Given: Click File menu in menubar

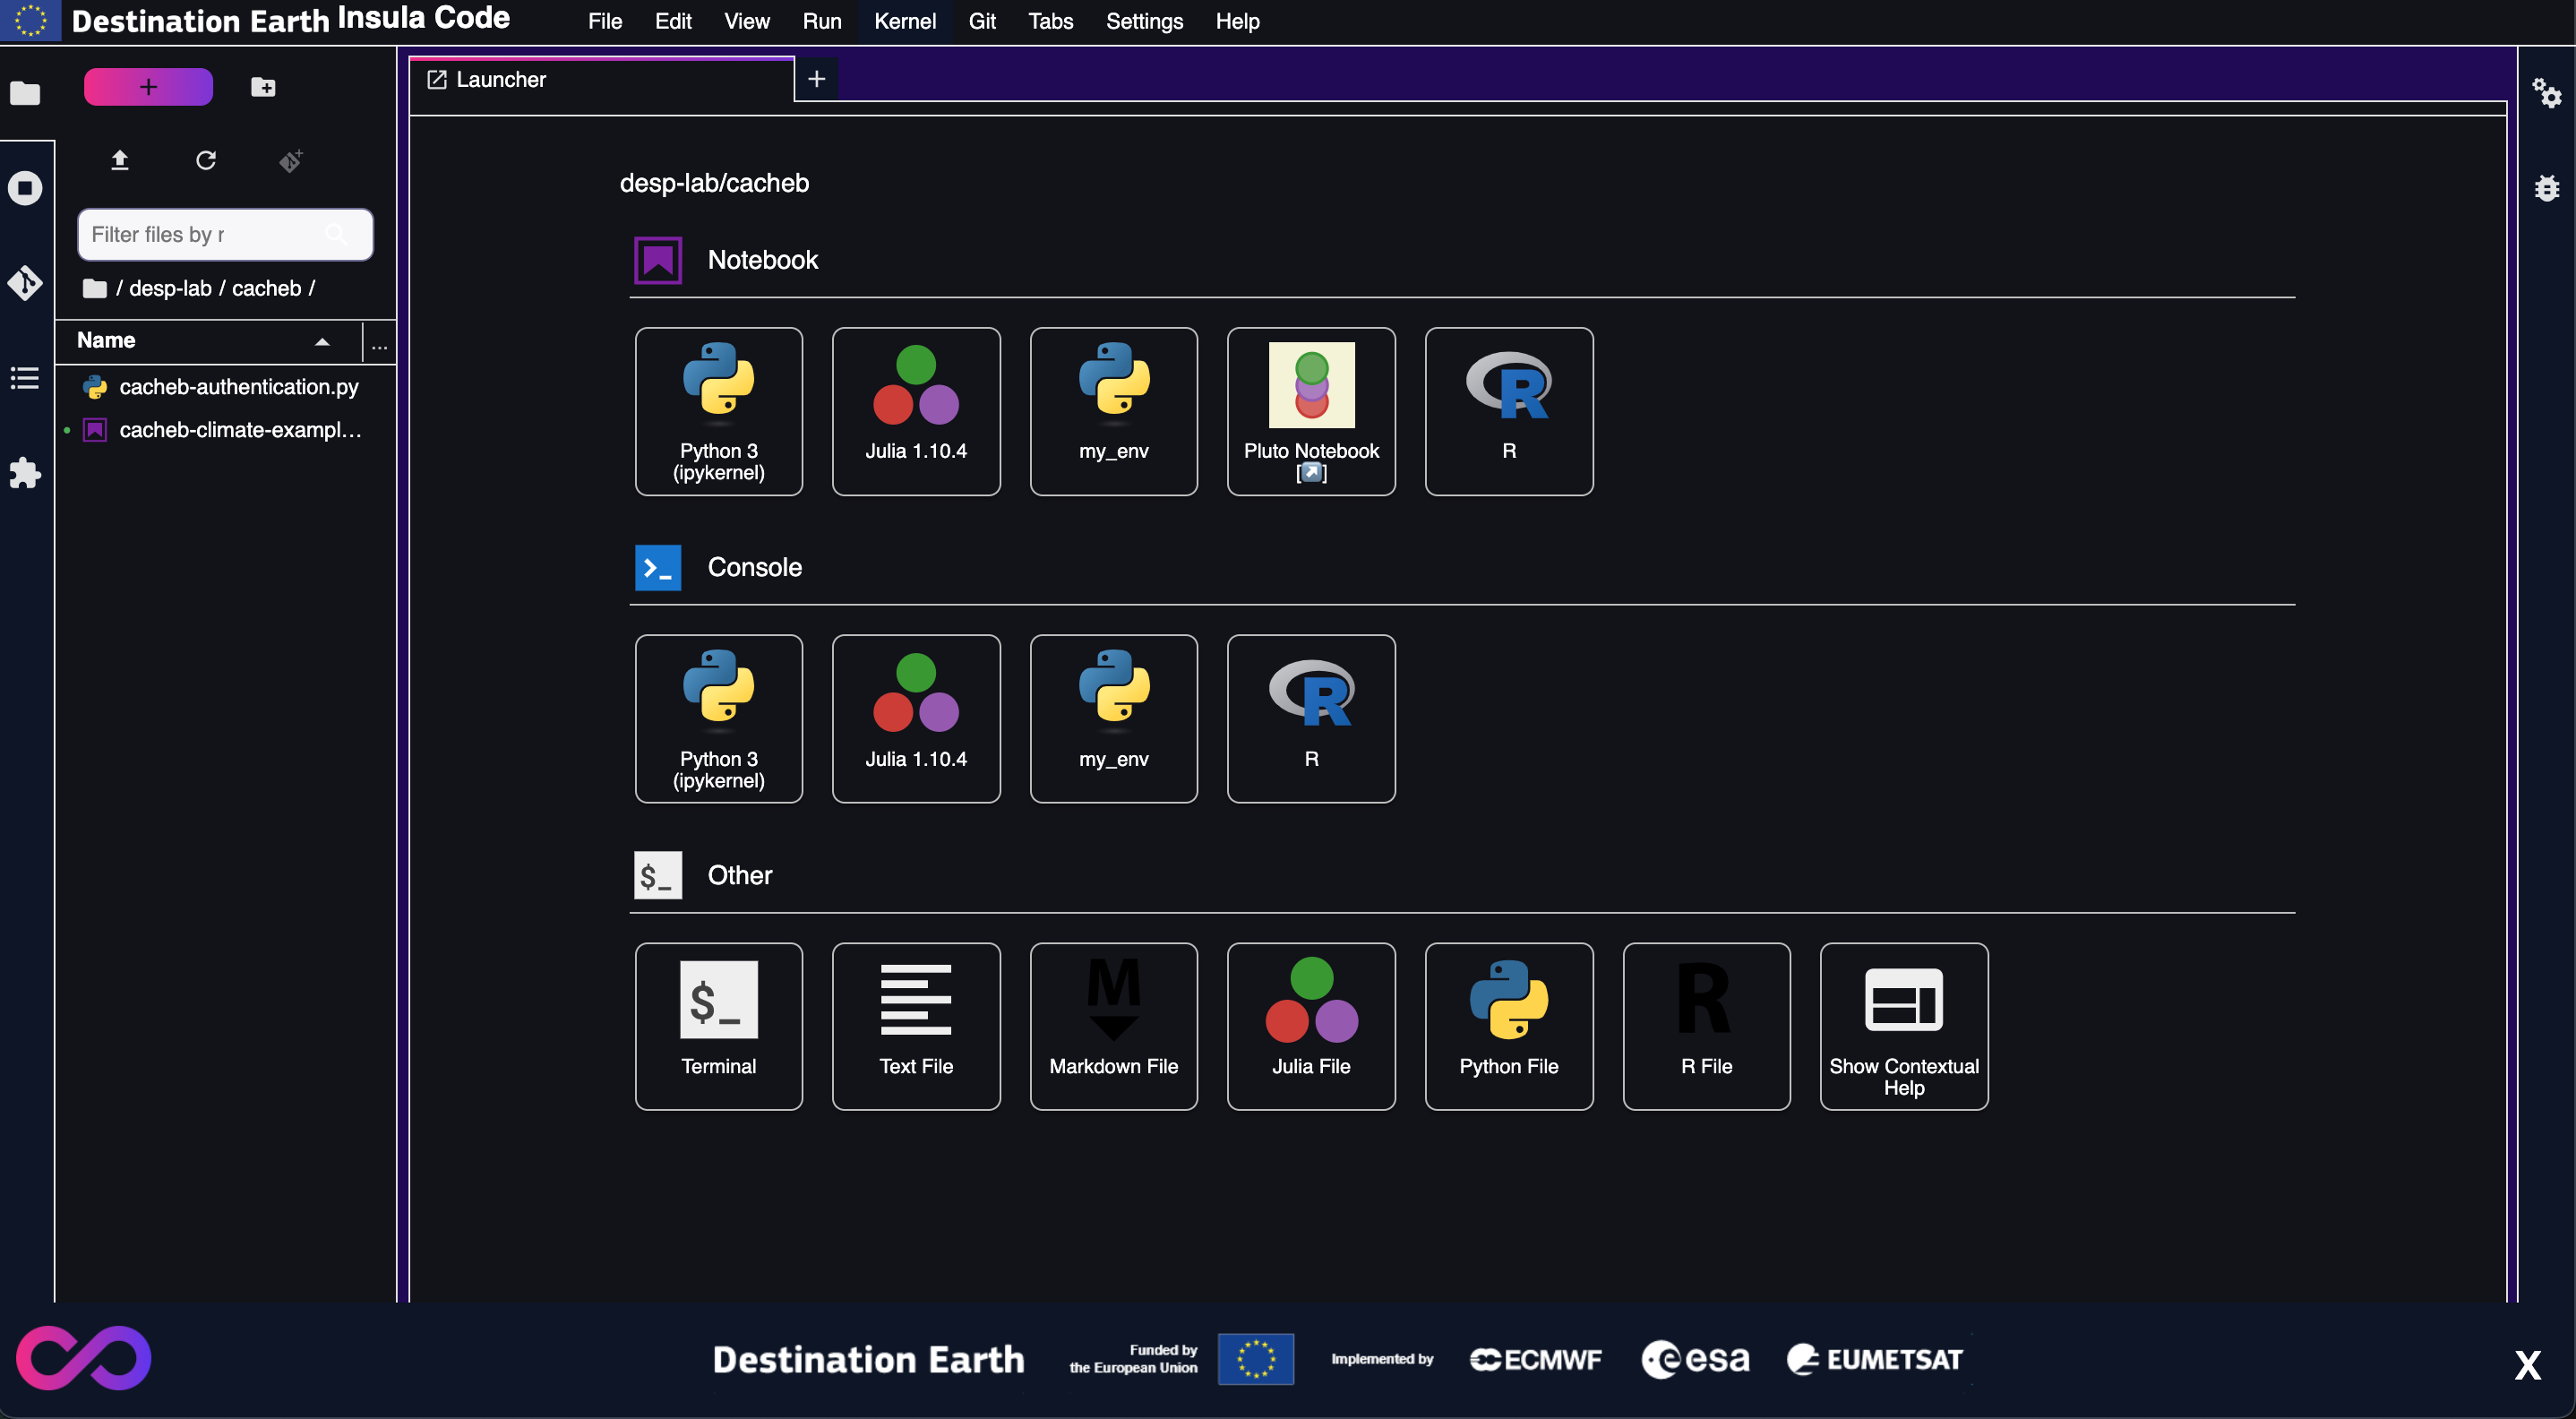Looking at the screenshot, I should click(605, 21).
